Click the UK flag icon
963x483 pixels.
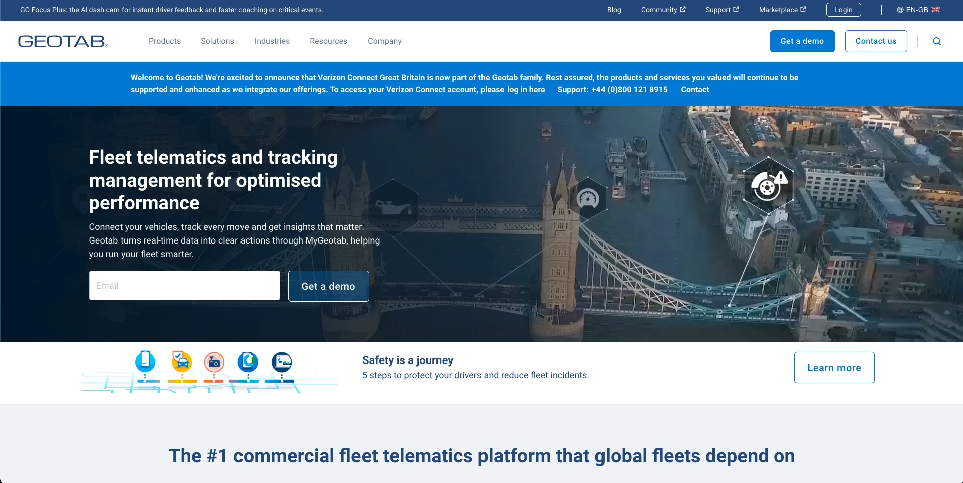click(936, 10)
